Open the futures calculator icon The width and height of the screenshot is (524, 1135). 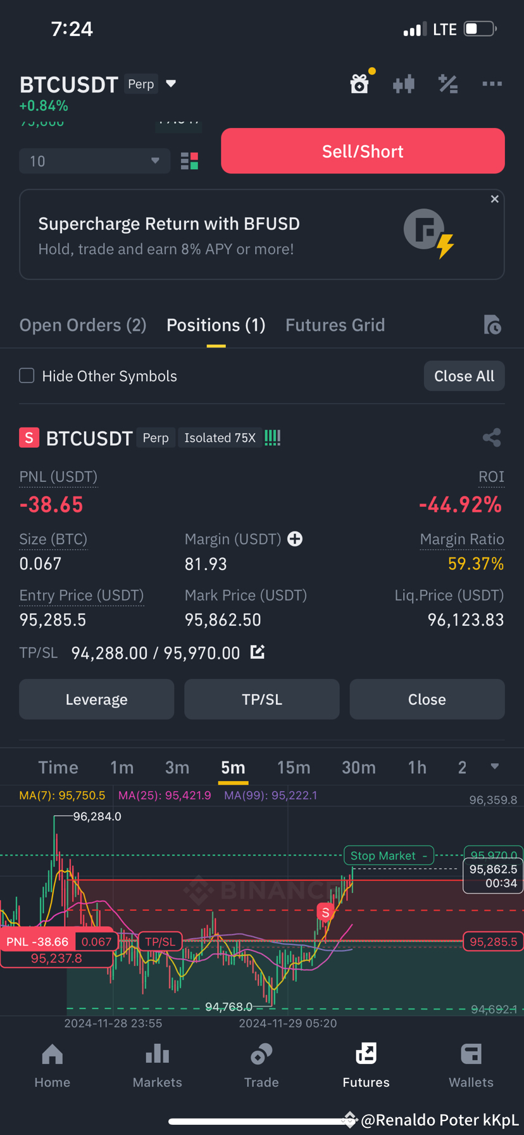pos(448,84)
